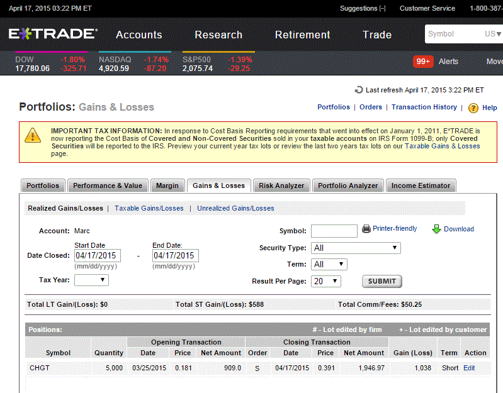Click the red 99+ alerts badge
The width and height of the screenshot is (503, 393).
[x=423, y=62]
